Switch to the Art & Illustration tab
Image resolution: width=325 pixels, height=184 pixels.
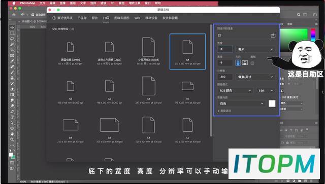pyautogui.click(x=122, y=18)
